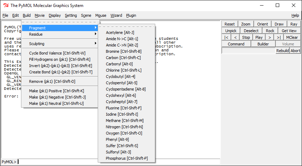
Task: Toggle the Rock button
Action: (270, 31)
